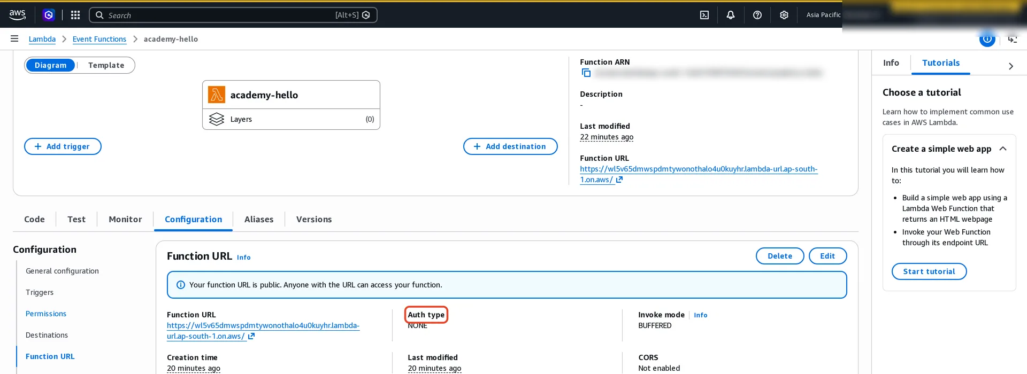
Task: Switch to the Info help tab
Action: tap(891, 63)
